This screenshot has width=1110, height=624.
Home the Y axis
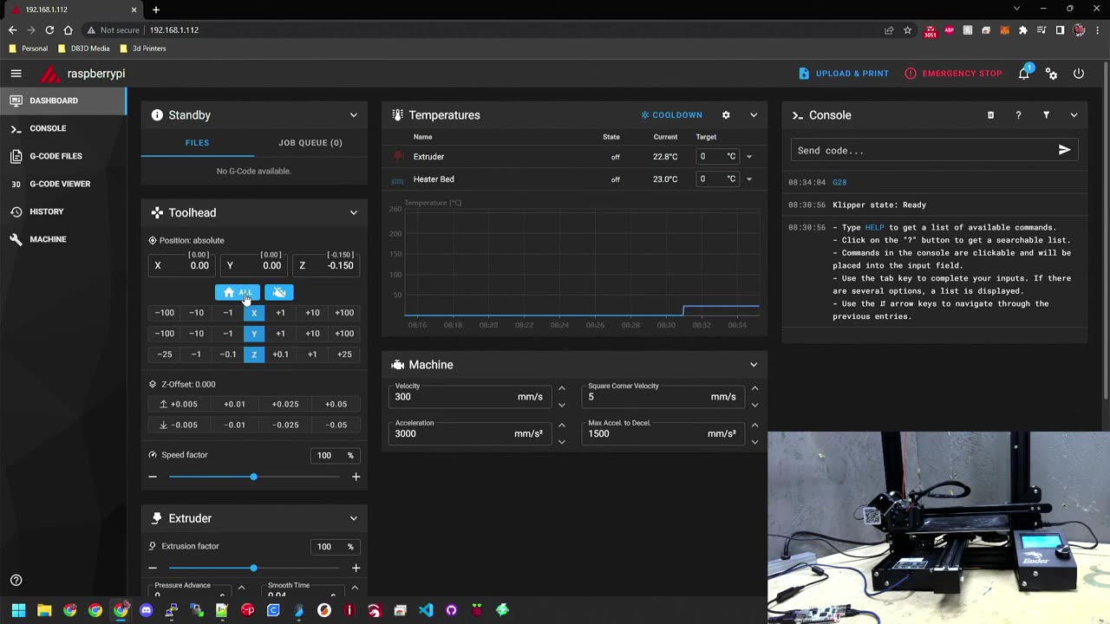point(254,334)
